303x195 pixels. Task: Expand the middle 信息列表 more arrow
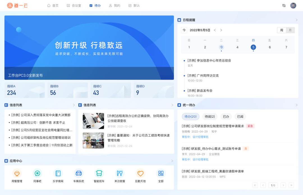pos(172,105)
